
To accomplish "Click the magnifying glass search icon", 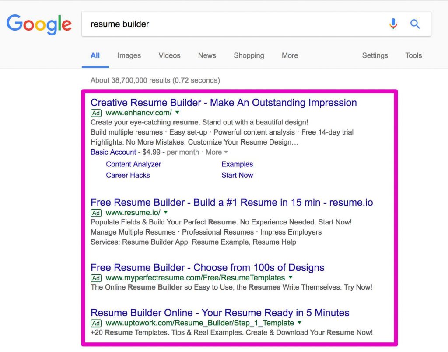I will pyautogui.click(x=415, y=24).
